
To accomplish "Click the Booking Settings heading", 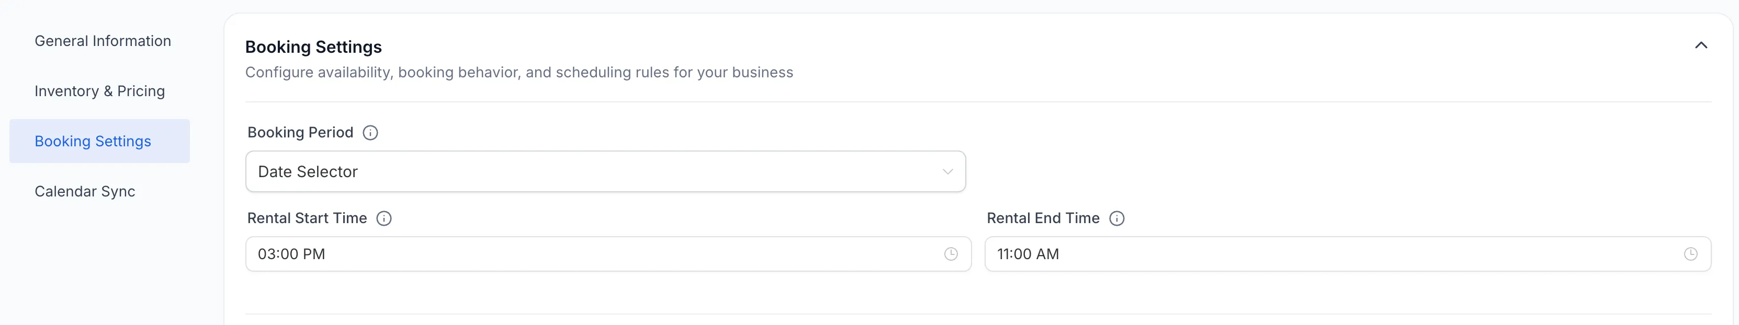I will coord(313,47).
